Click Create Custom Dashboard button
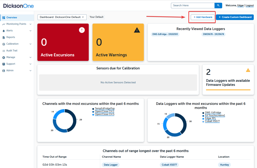Viewport: 257px width, 168px height. click(x=235, y=17)
